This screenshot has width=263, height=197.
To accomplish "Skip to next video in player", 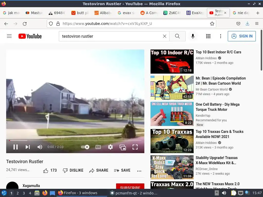I will coord(28,147).
